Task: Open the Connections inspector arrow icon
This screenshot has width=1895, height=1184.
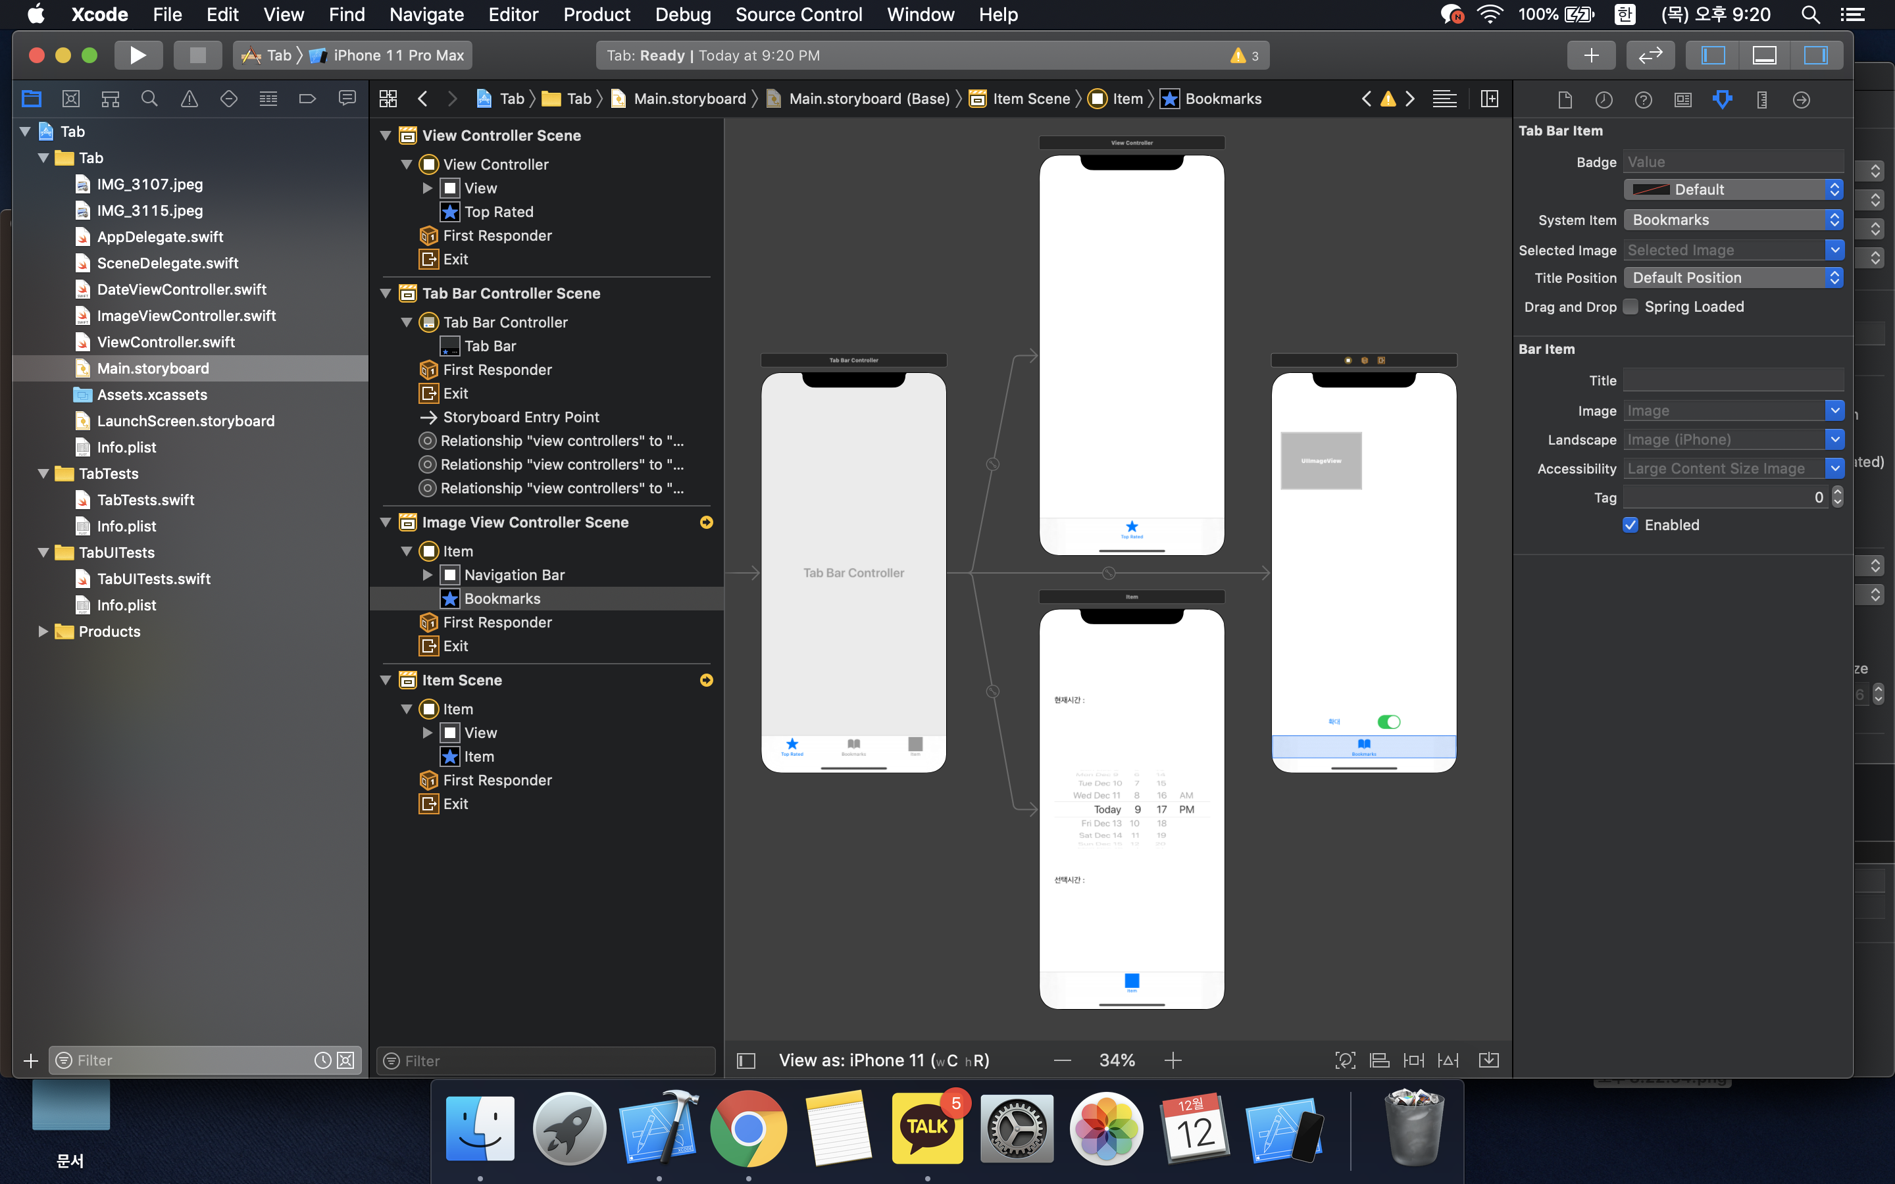Action: pyautogui.click(x=1801, y=99)
